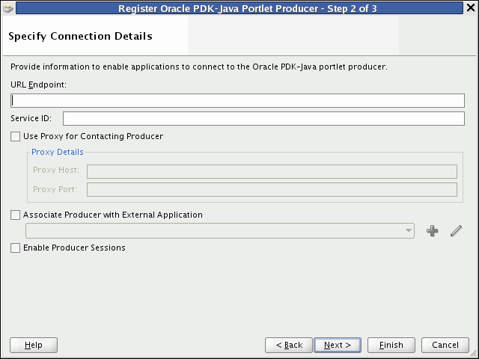Screen dimensions: 479x359
Task: Cancel the portlet producer registration
Action: [x=445, y=345]
